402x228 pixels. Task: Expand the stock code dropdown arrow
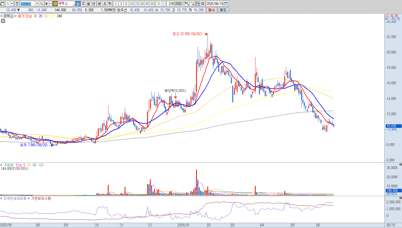pos(37,4)
